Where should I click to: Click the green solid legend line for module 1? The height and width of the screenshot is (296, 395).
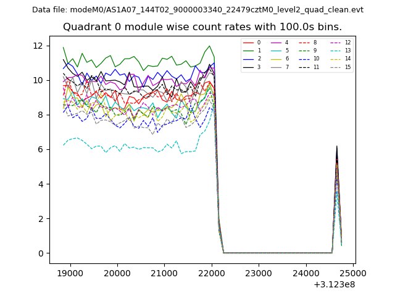248,51
